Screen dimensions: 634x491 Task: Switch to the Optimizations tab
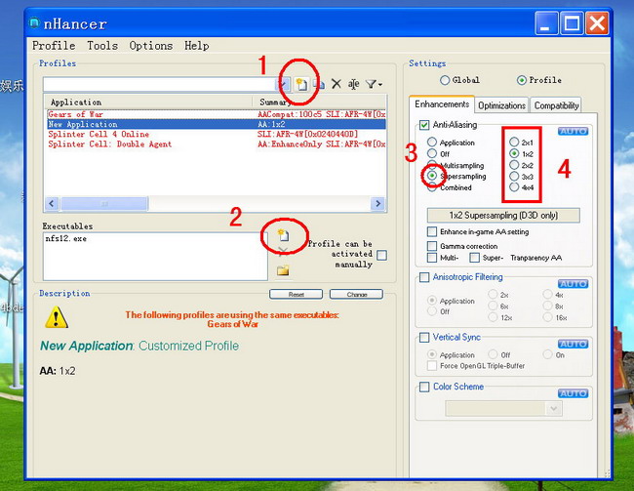(x=502, y=105)
